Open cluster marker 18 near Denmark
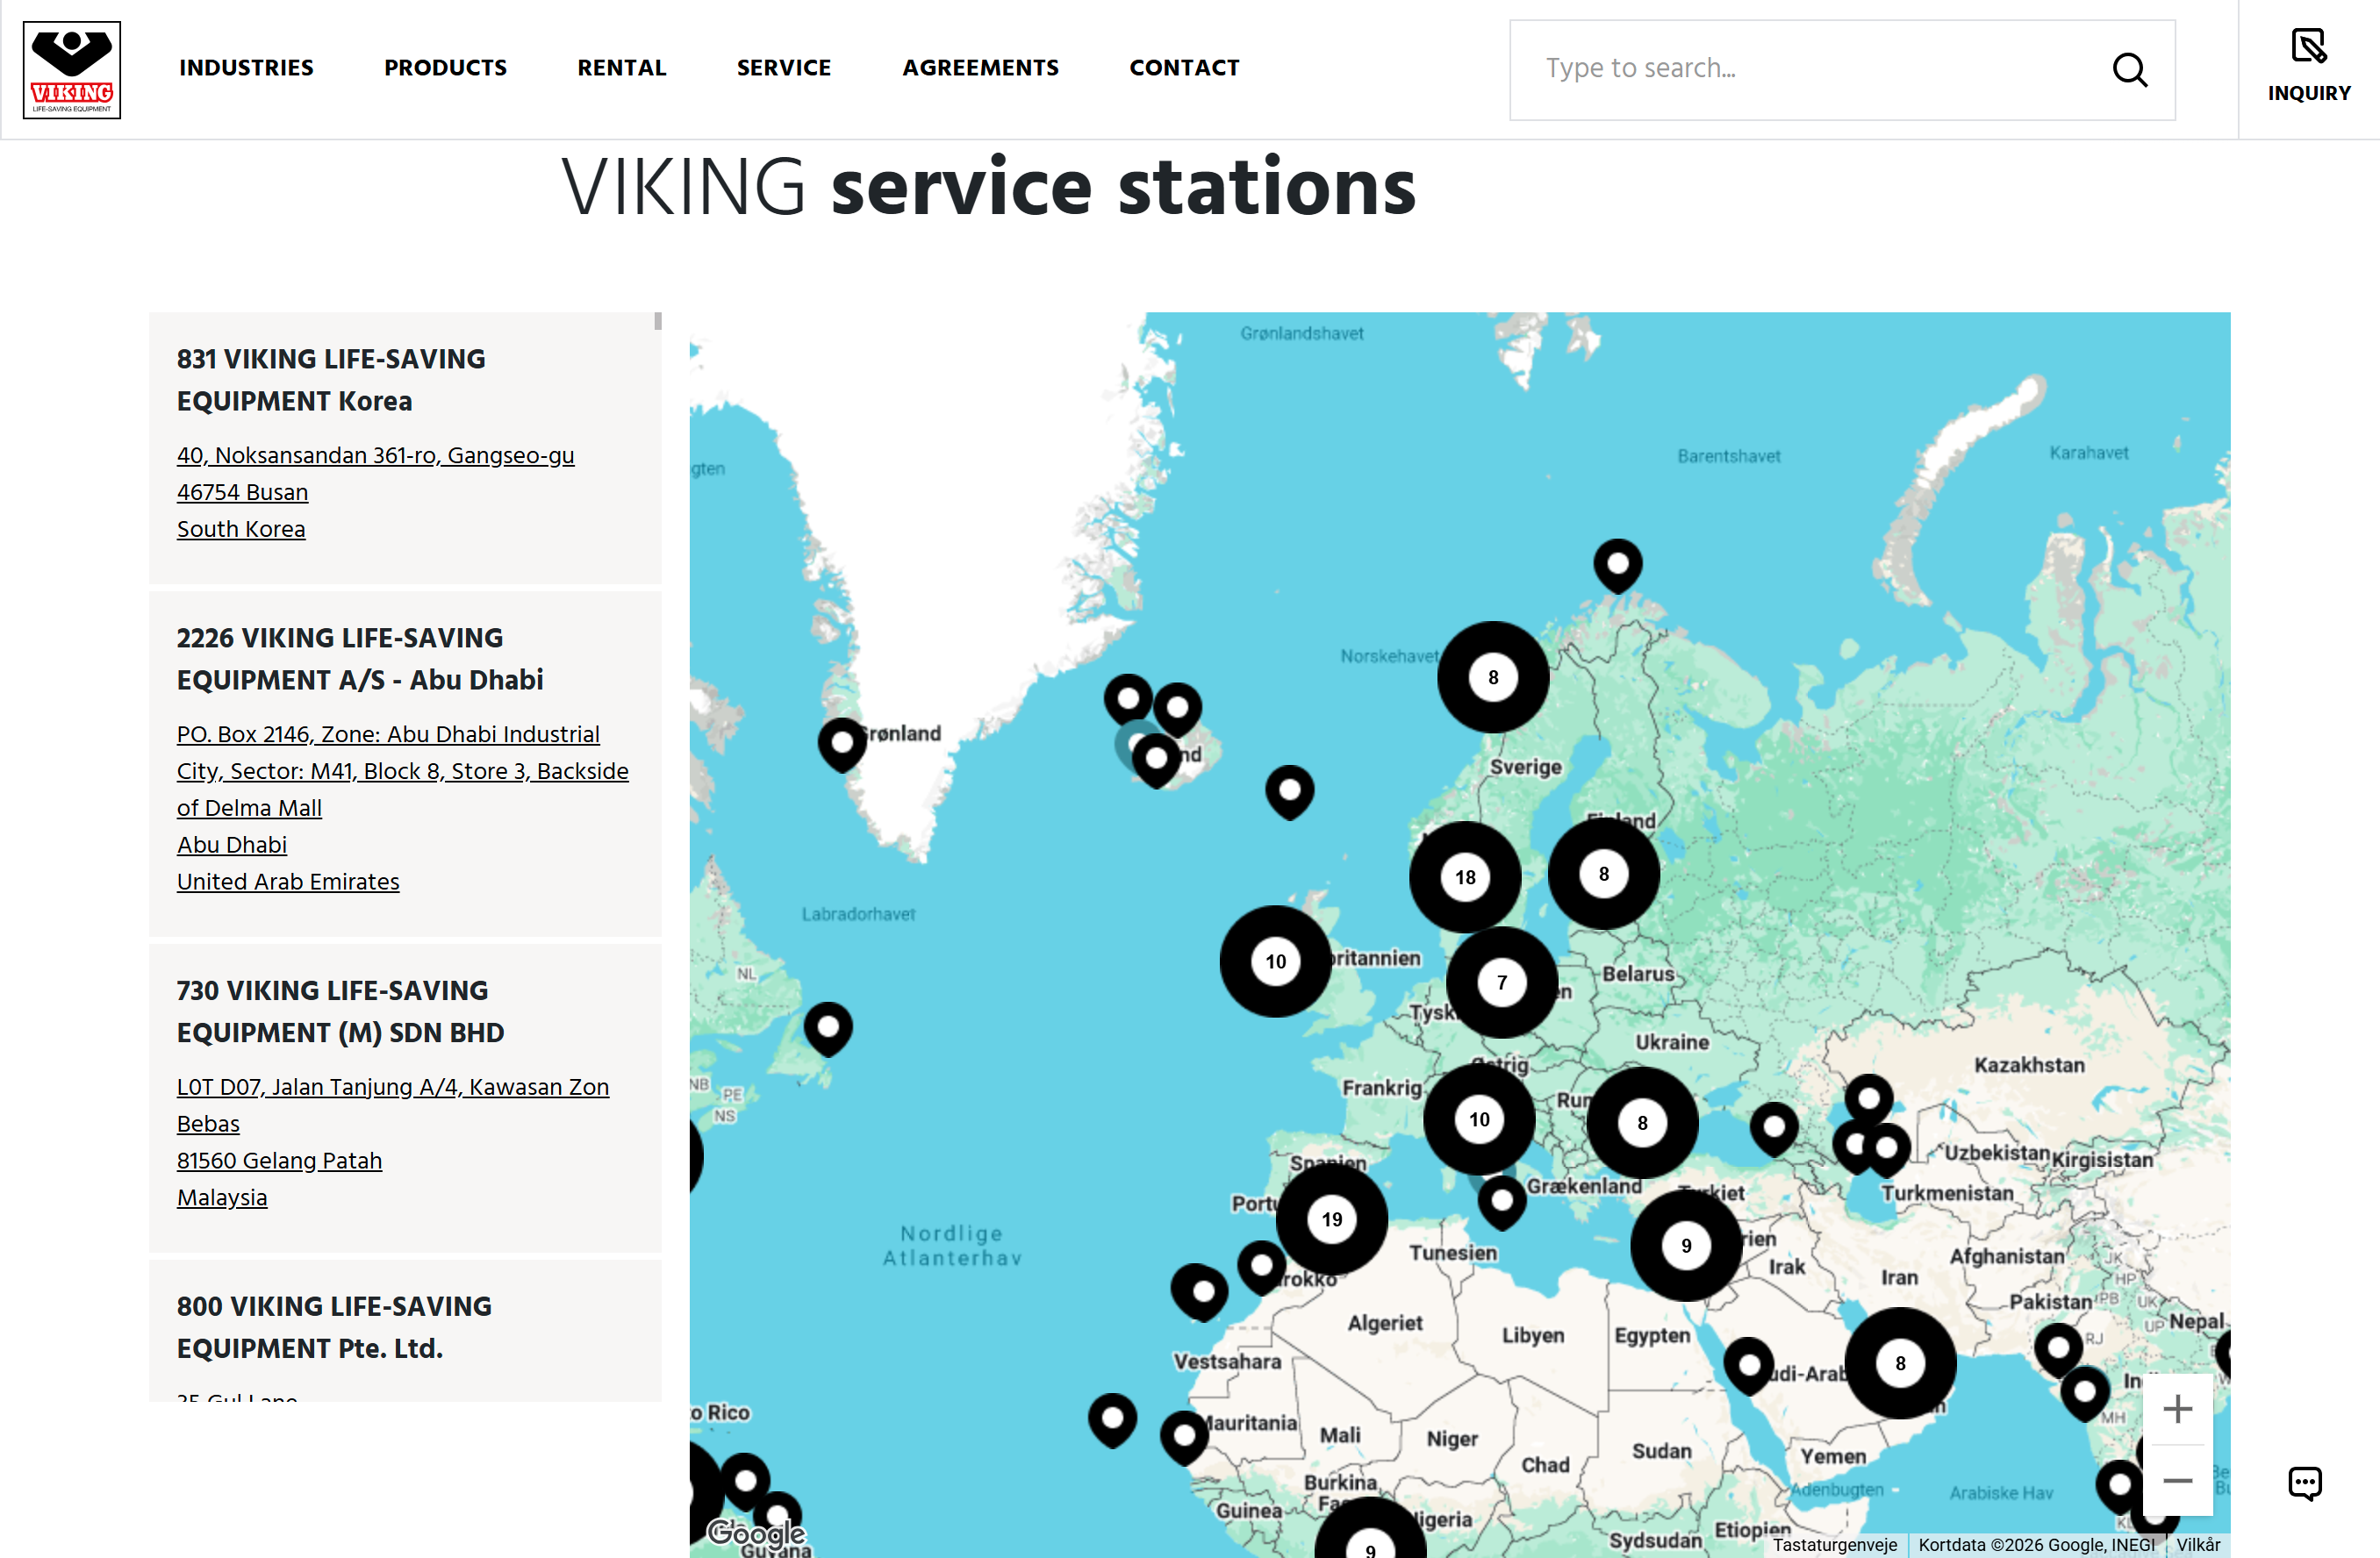This screenshot has width=2380, height=1558. pyautogui.click(x=1465, y=876)
